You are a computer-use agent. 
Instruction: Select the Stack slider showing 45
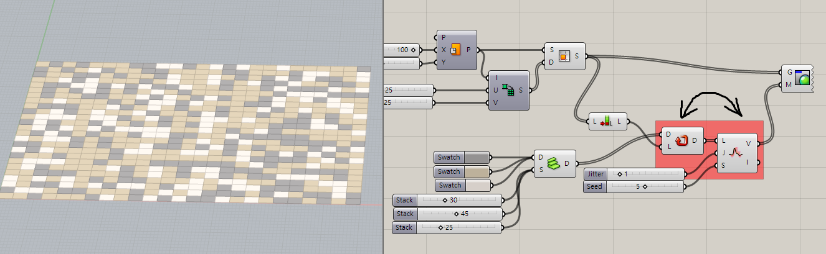[x=448, y=214]
